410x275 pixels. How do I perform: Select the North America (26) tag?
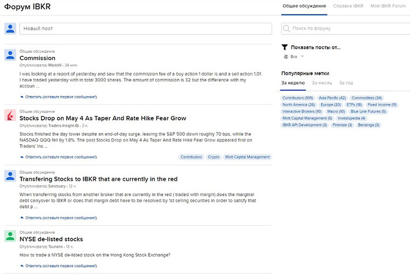pos(299,105)
